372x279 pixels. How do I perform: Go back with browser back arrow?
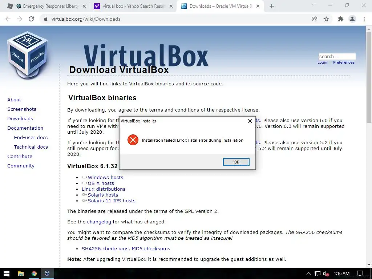point(8,19)
